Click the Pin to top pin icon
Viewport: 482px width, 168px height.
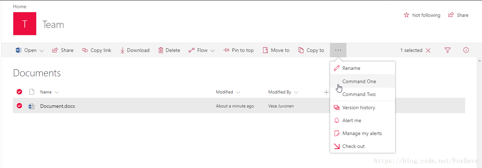pos(226,50)
